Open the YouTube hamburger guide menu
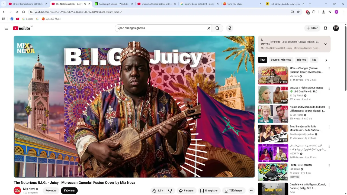The height and width of the screenshot is (195, 347). coord(7,28)
